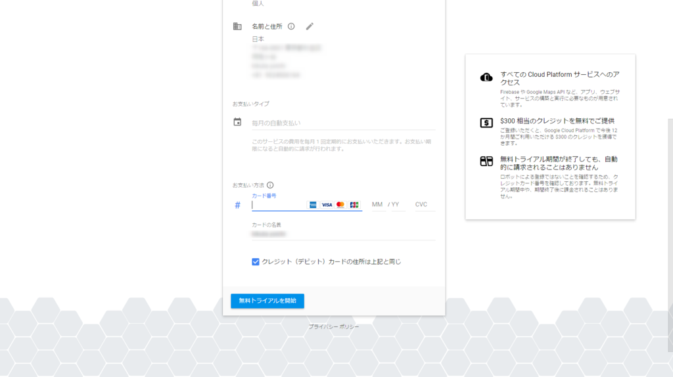Click the building icon beside 名前と住所
The image size is (673, 377).
tap(237, 26)
